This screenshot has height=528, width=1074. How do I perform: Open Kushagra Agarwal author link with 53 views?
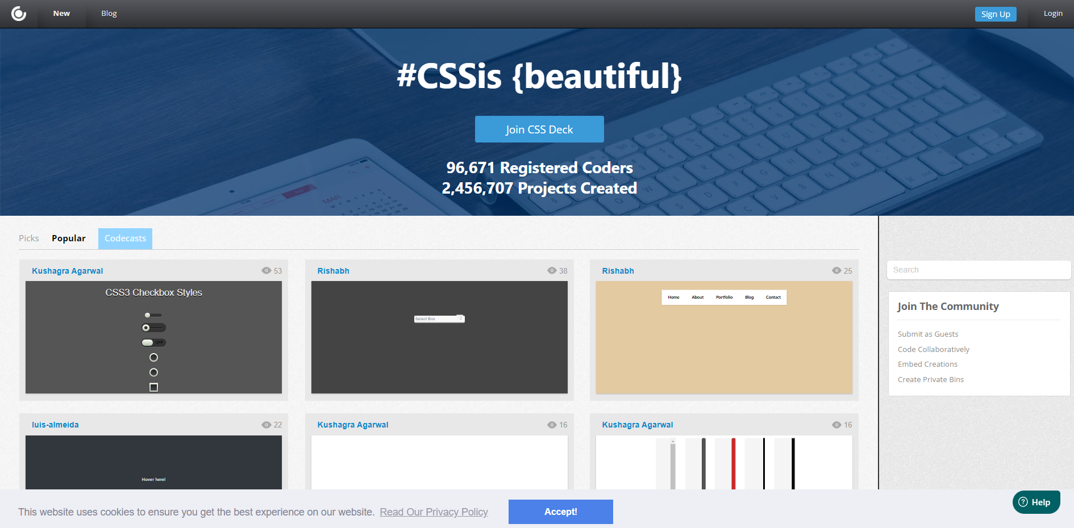68,271
